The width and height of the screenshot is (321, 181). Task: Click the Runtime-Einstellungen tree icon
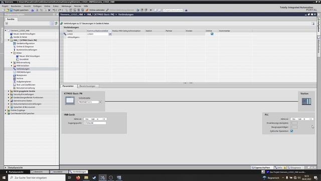coord(15,50)
